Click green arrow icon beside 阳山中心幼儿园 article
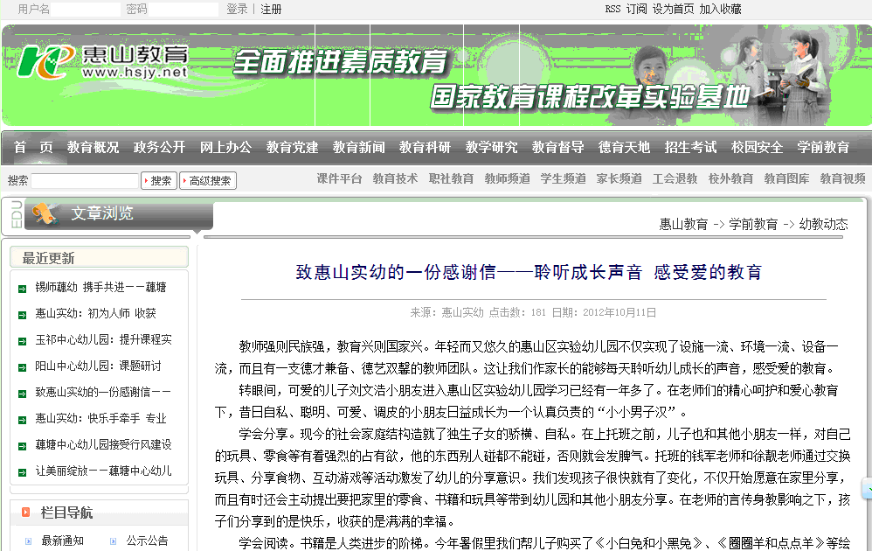Screen dimensions: 872x551 click(23, 366)
